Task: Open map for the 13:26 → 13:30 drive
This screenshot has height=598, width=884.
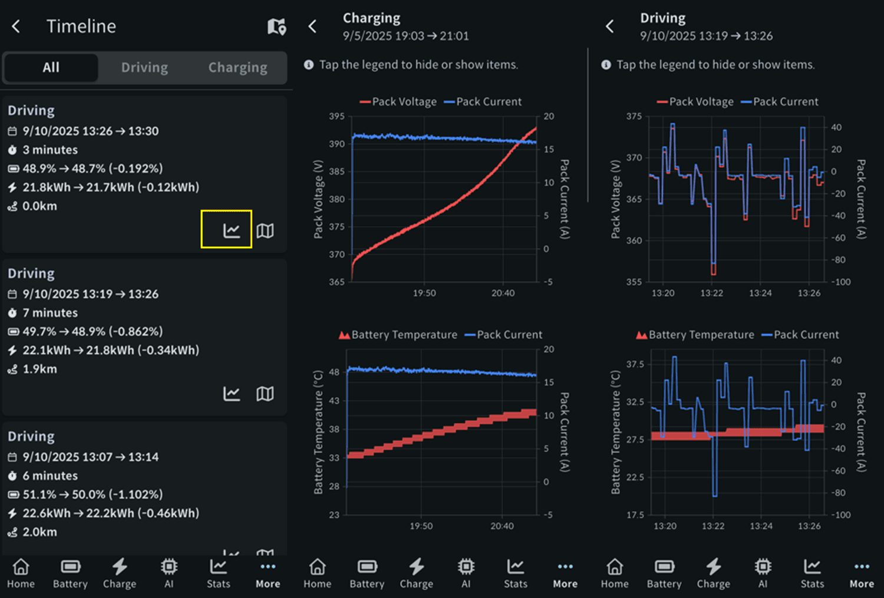Action: 265,230
